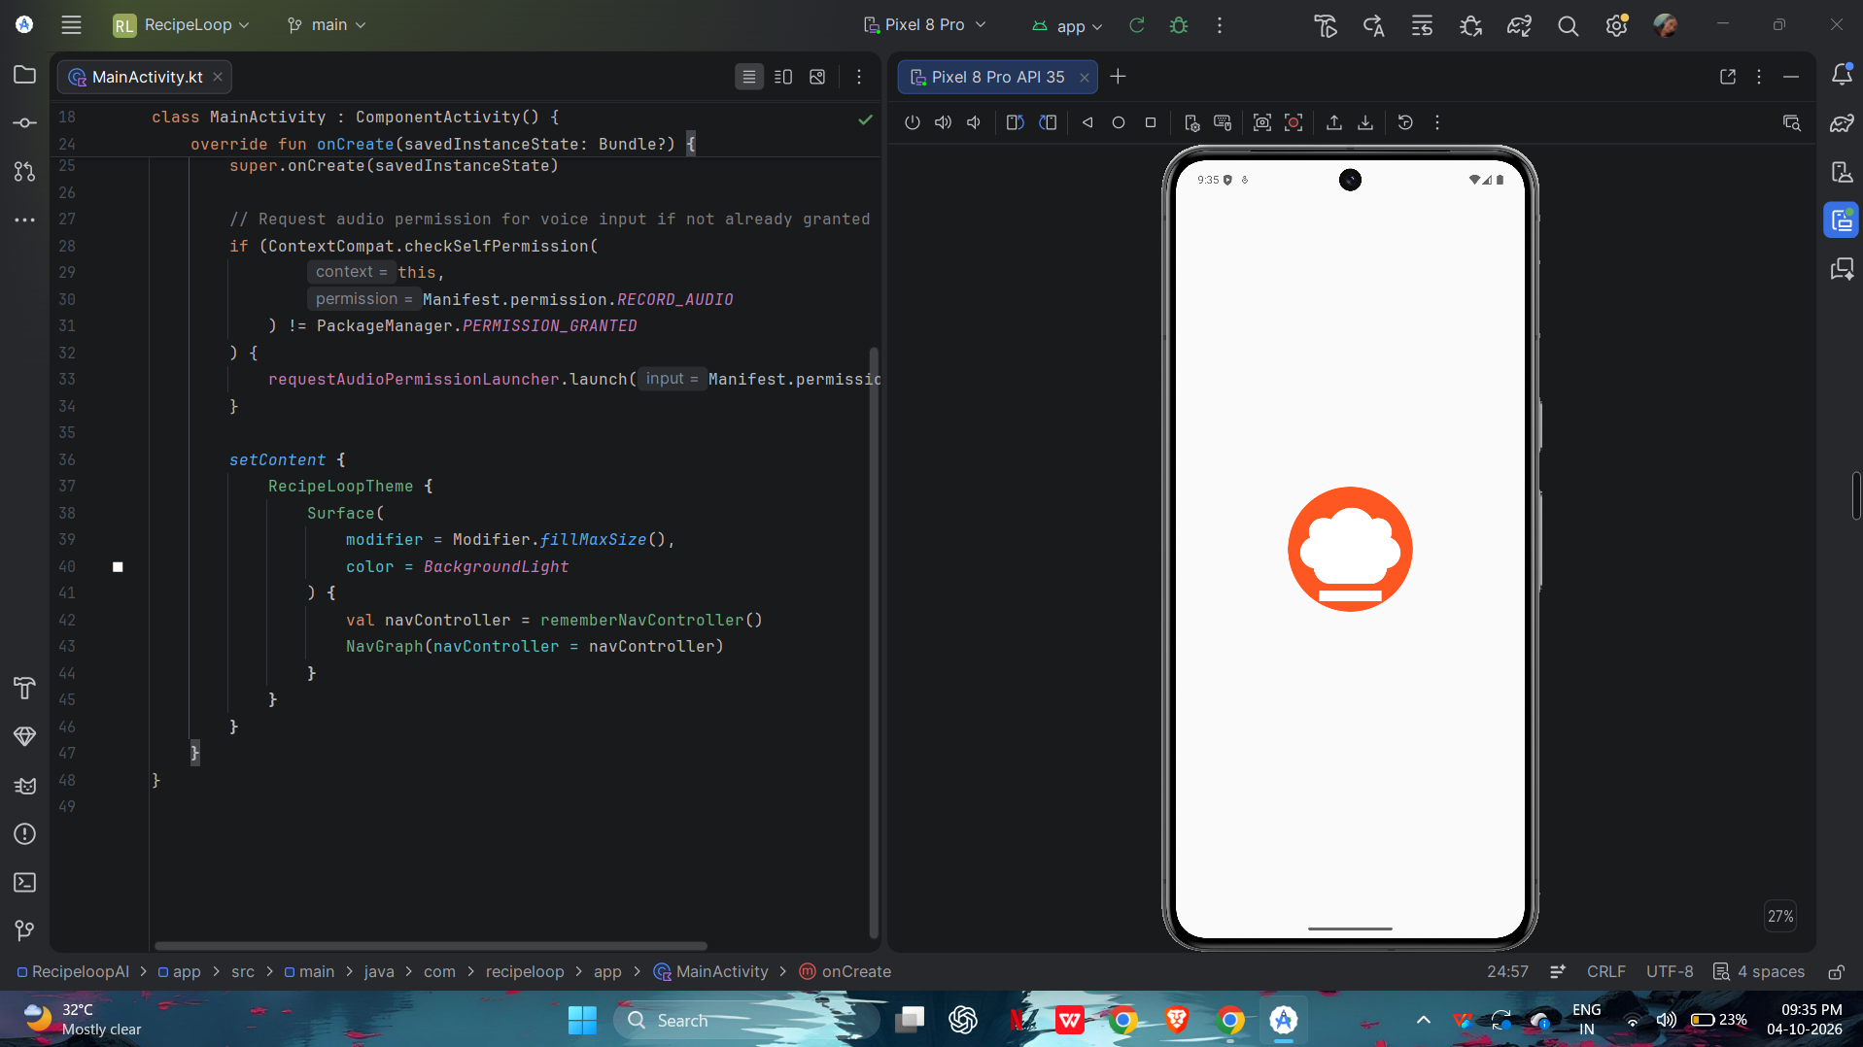Click CRLF line separator in status bar
This screenshot has width=1863, height=1047.
pyautogui.click(x=1605, y=972)
